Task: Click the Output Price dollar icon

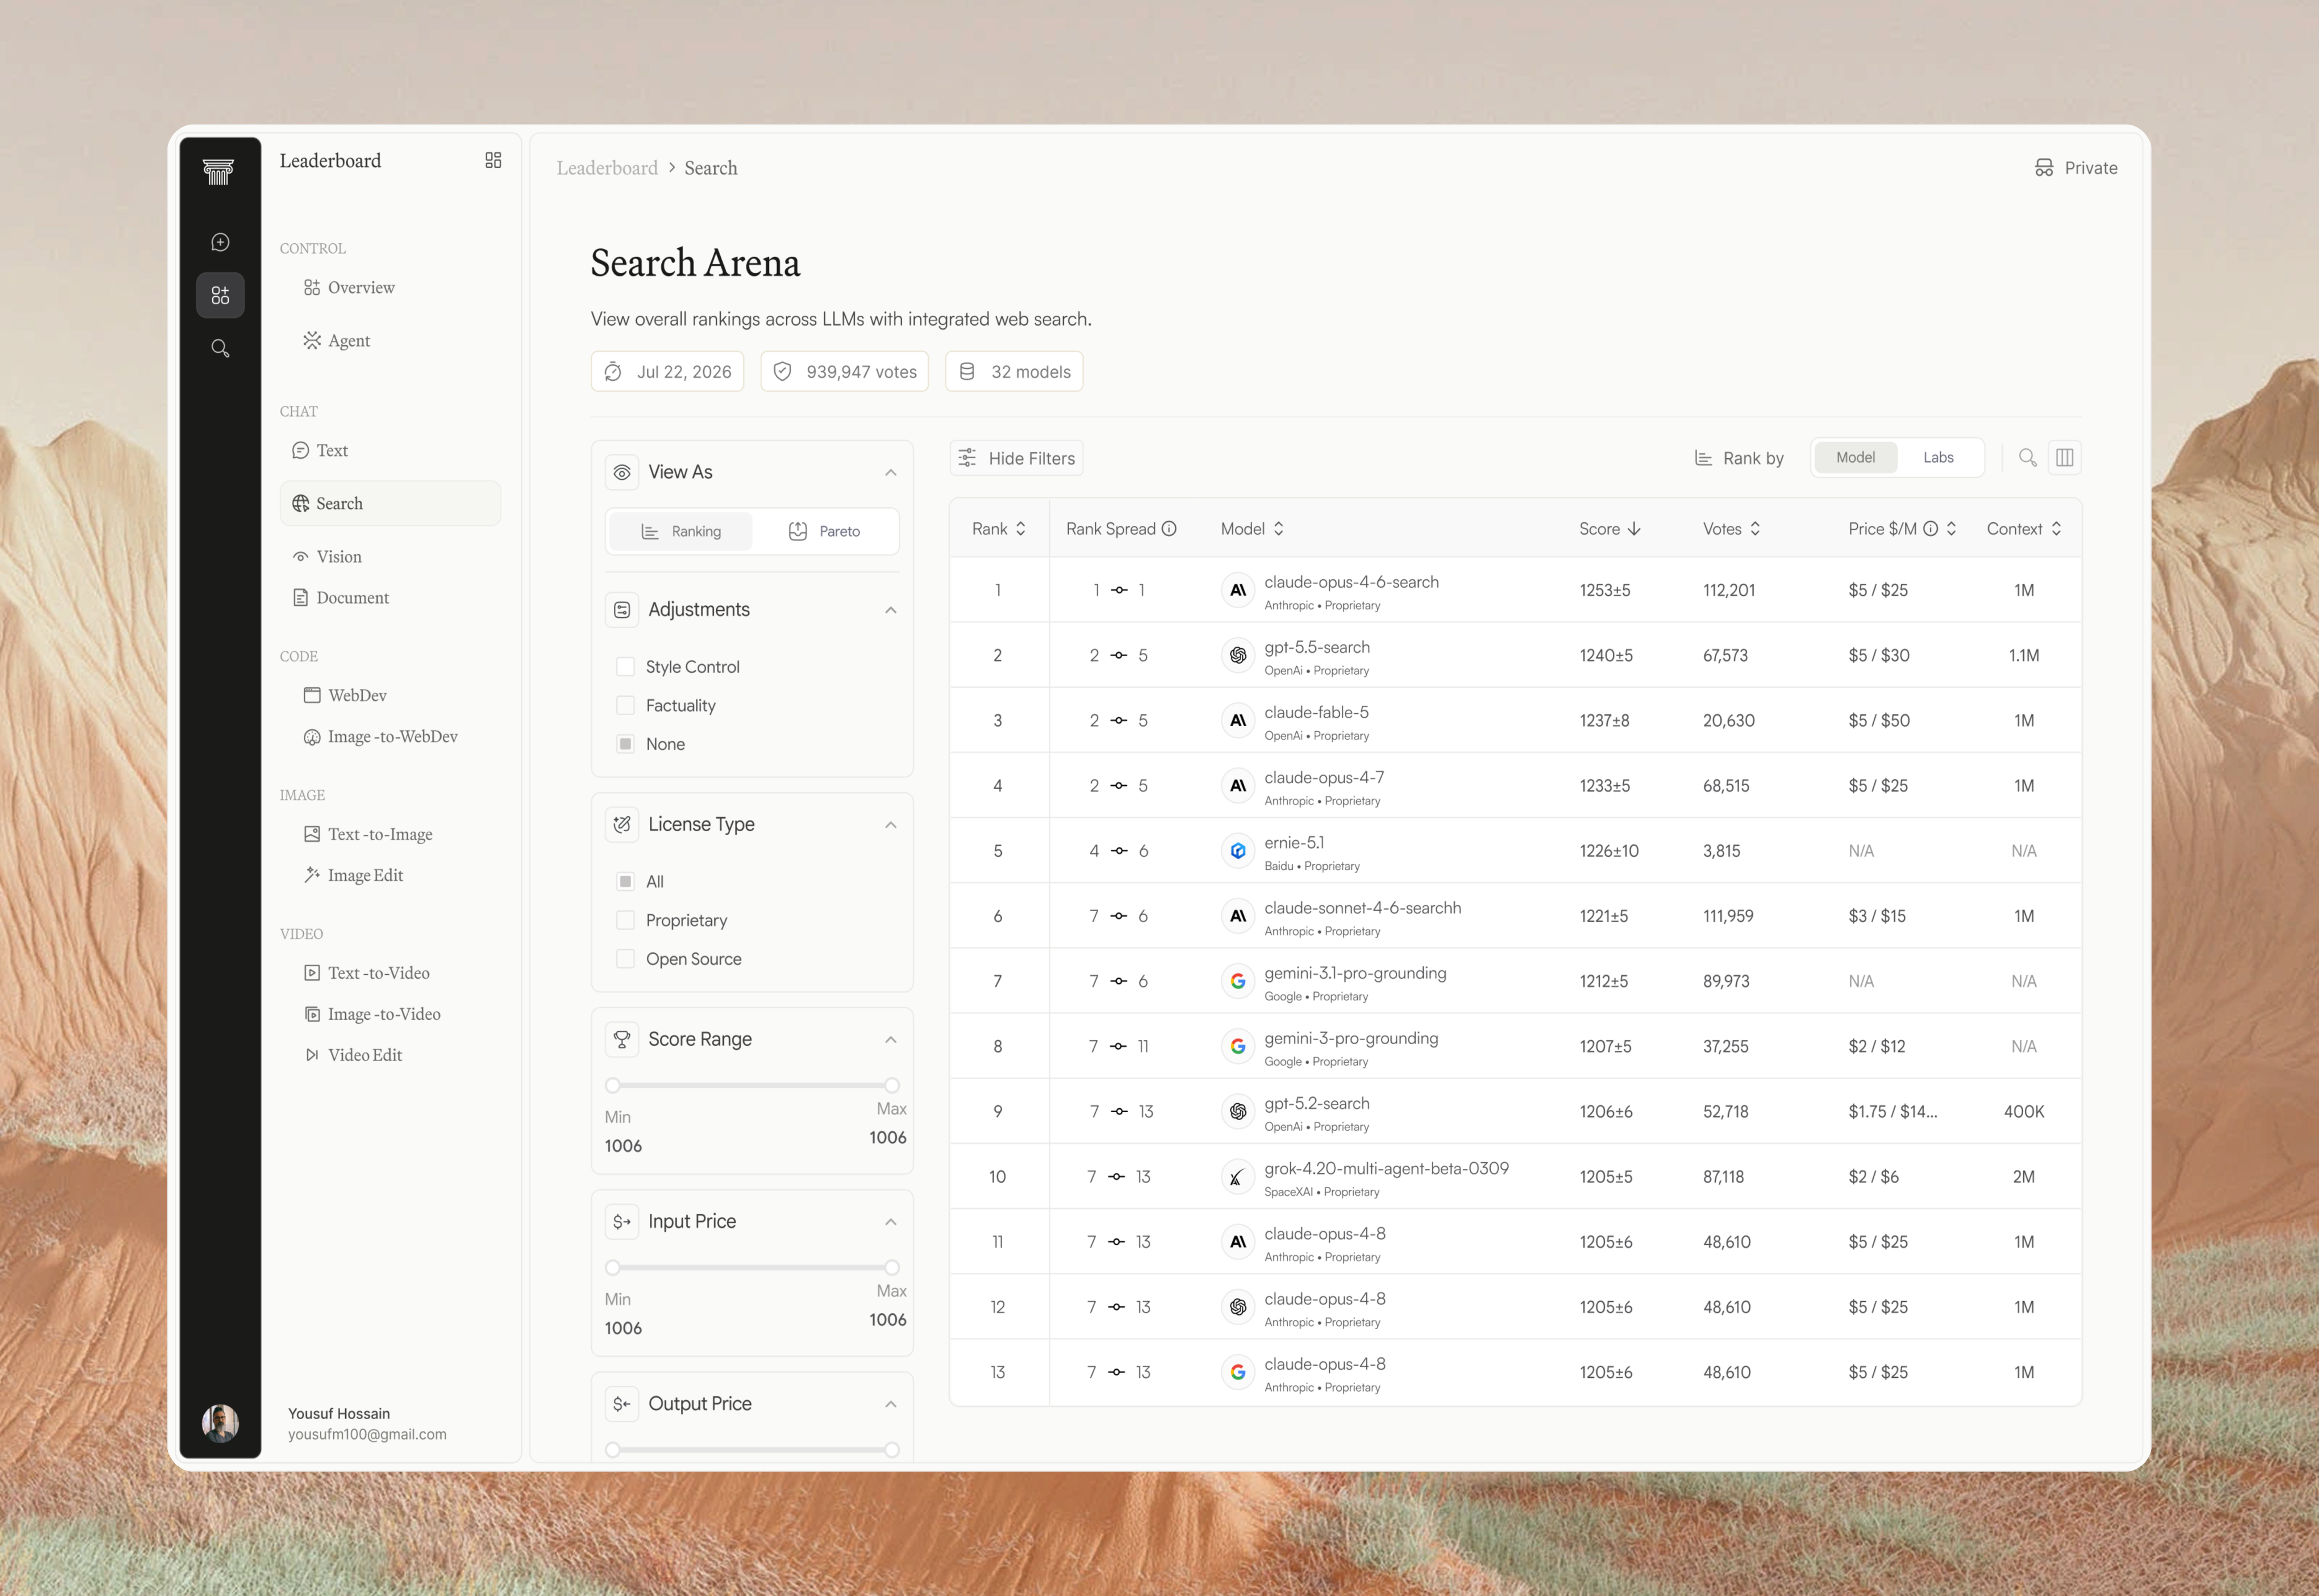Action: tap(621, 1404)
